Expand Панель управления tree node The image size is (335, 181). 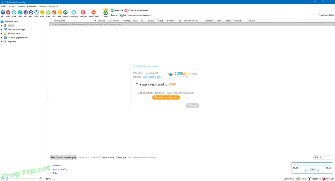(2, 38)
